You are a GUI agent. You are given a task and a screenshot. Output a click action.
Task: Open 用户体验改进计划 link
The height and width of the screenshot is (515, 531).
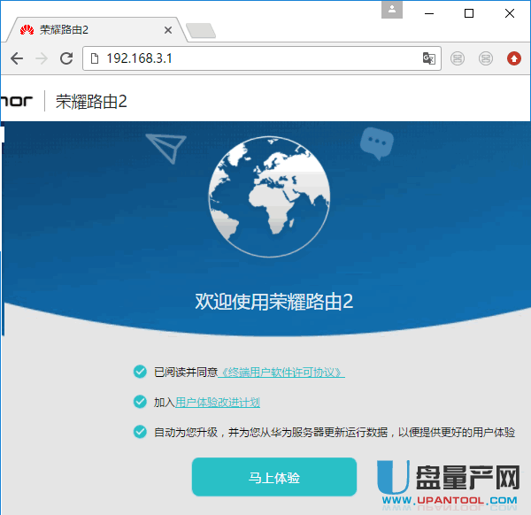coord(218,403)
